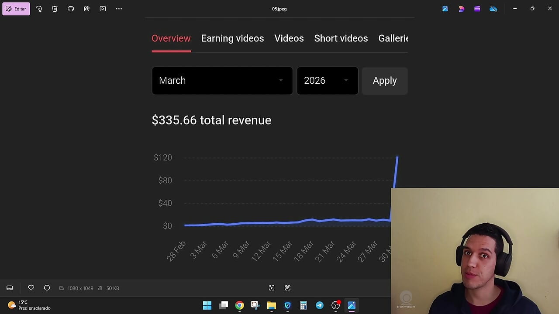Open the Windows Start menu
559x314 pixels.
tap(207, 305)
